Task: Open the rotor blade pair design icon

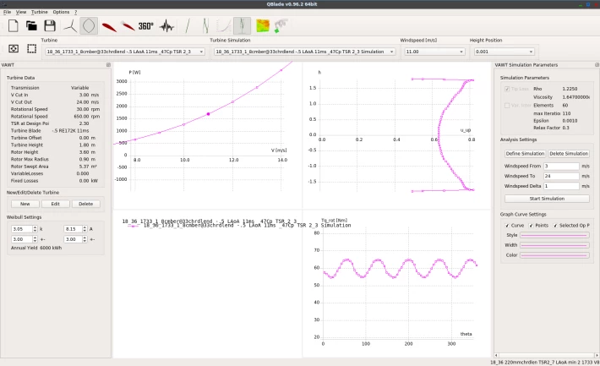Action: [205, 26]
